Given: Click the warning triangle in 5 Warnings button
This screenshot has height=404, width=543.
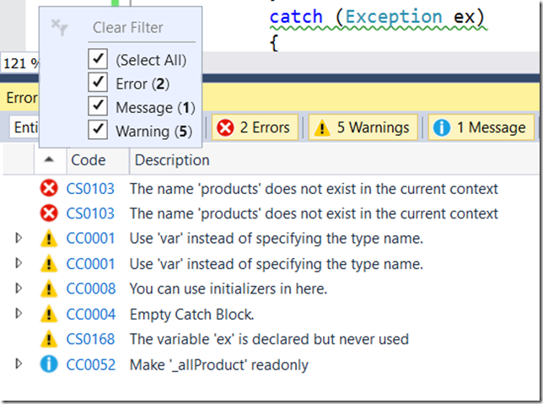Looking at the screenshot, I should point(322,127).
